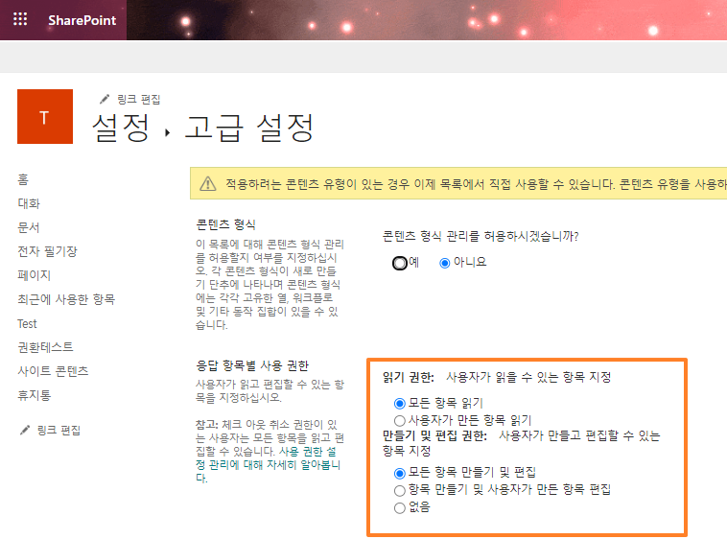Open 홈 in the left navigation
Screen dimensions: 727x539
[23, 179]
